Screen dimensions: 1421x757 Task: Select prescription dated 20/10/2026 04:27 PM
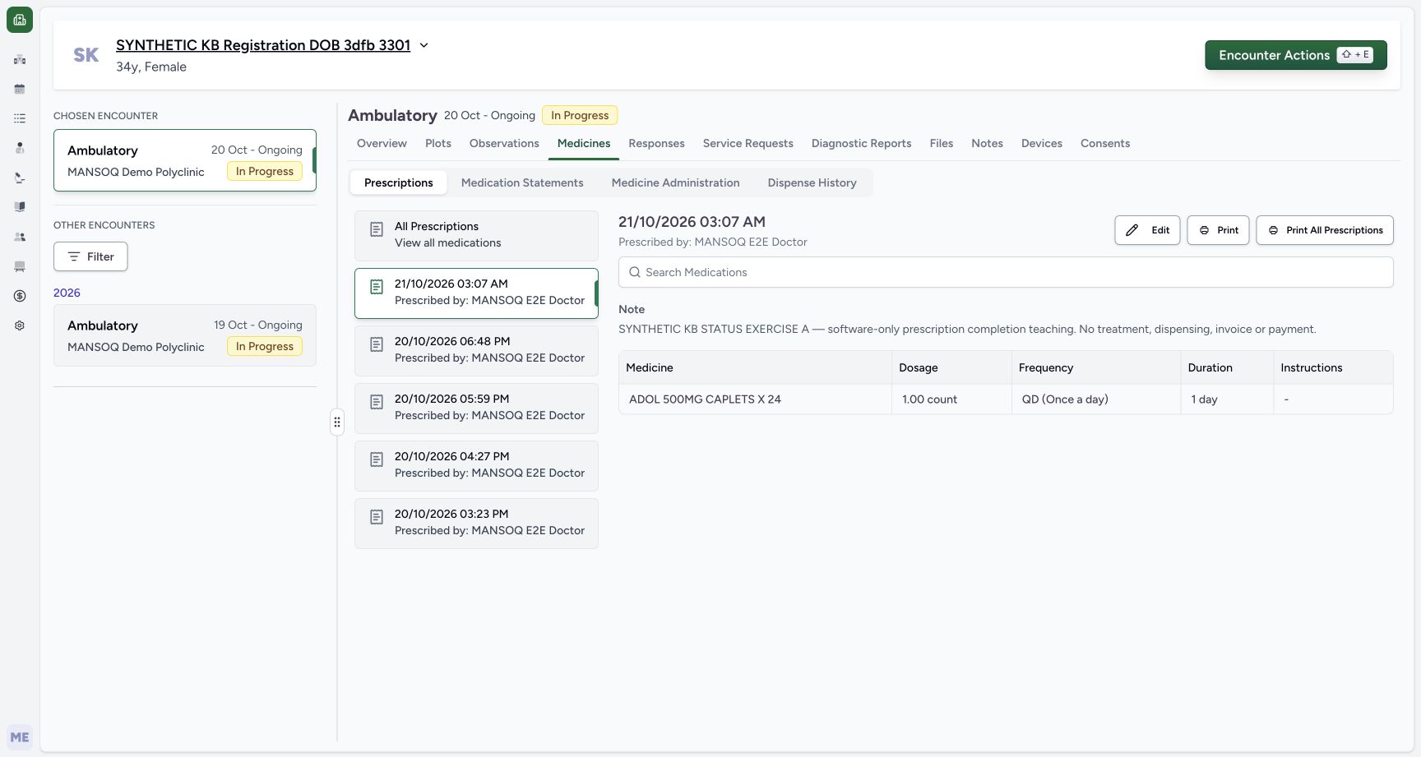click(476, 466)
